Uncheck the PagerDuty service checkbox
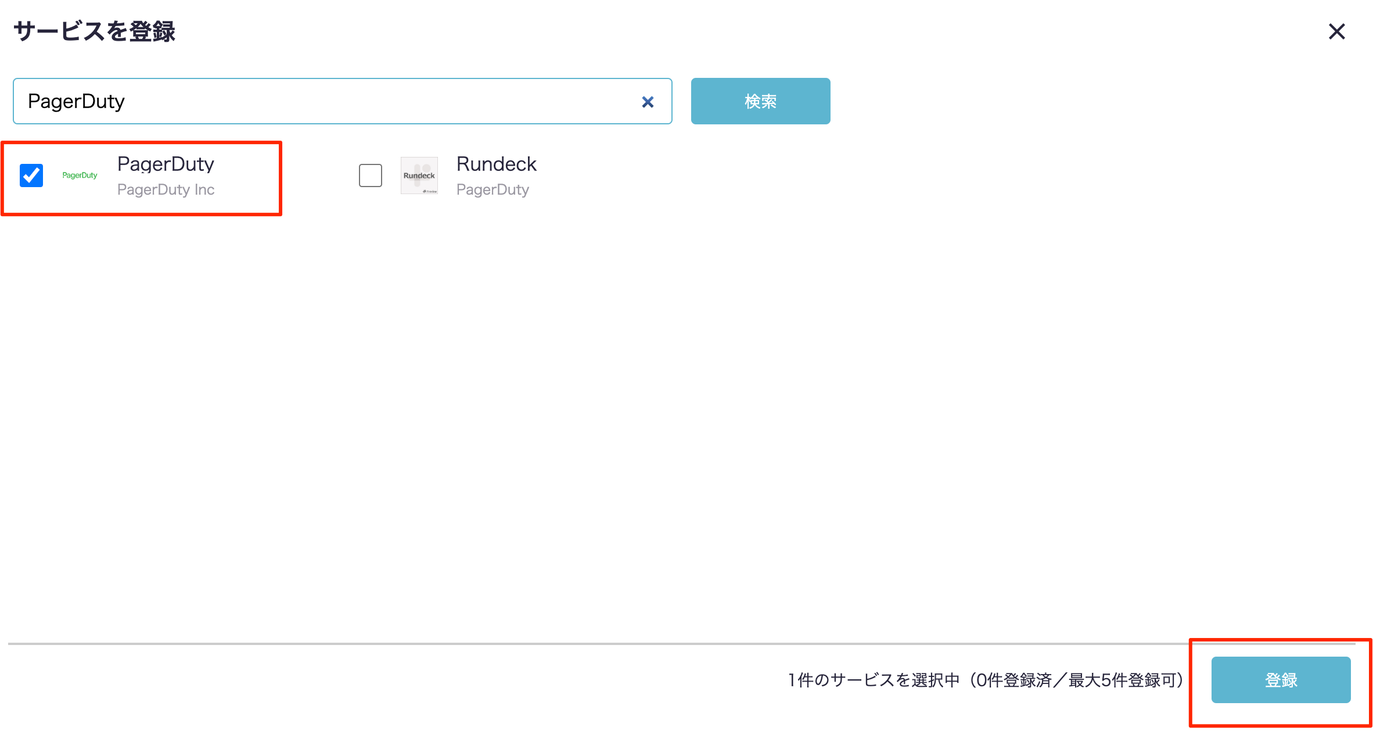Viewport: 1373px width, 738px height. tap(31, 175)
